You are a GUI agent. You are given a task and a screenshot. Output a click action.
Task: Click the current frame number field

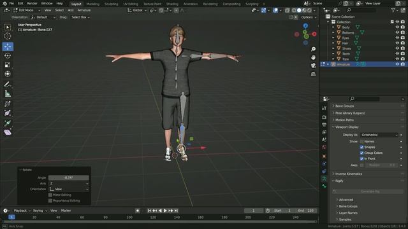pyautogui.click(x=253, y=211)
